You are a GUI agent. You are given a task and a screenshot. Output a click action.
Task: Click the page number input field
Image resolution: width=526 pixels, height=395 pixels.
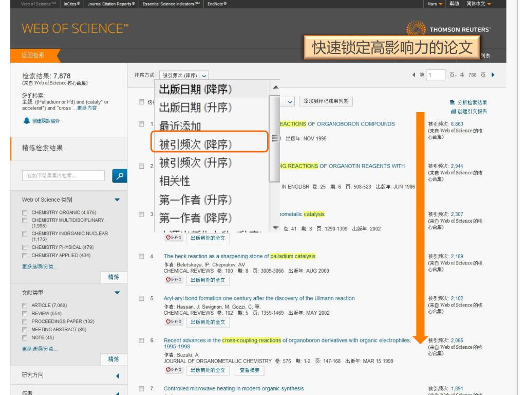tap(436, 75)
